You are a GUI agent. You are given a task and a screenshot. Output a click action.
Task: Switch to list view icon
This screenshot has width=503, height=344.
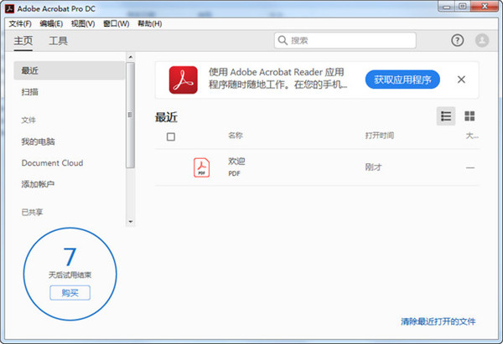(x=446, y=116)
